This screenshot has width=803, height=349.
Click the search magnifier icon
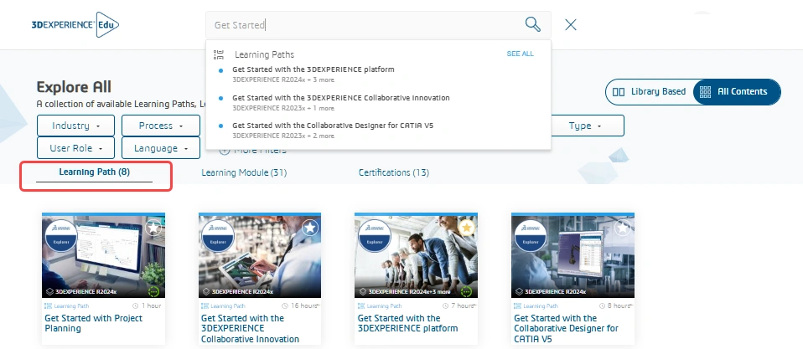(532, 24)
